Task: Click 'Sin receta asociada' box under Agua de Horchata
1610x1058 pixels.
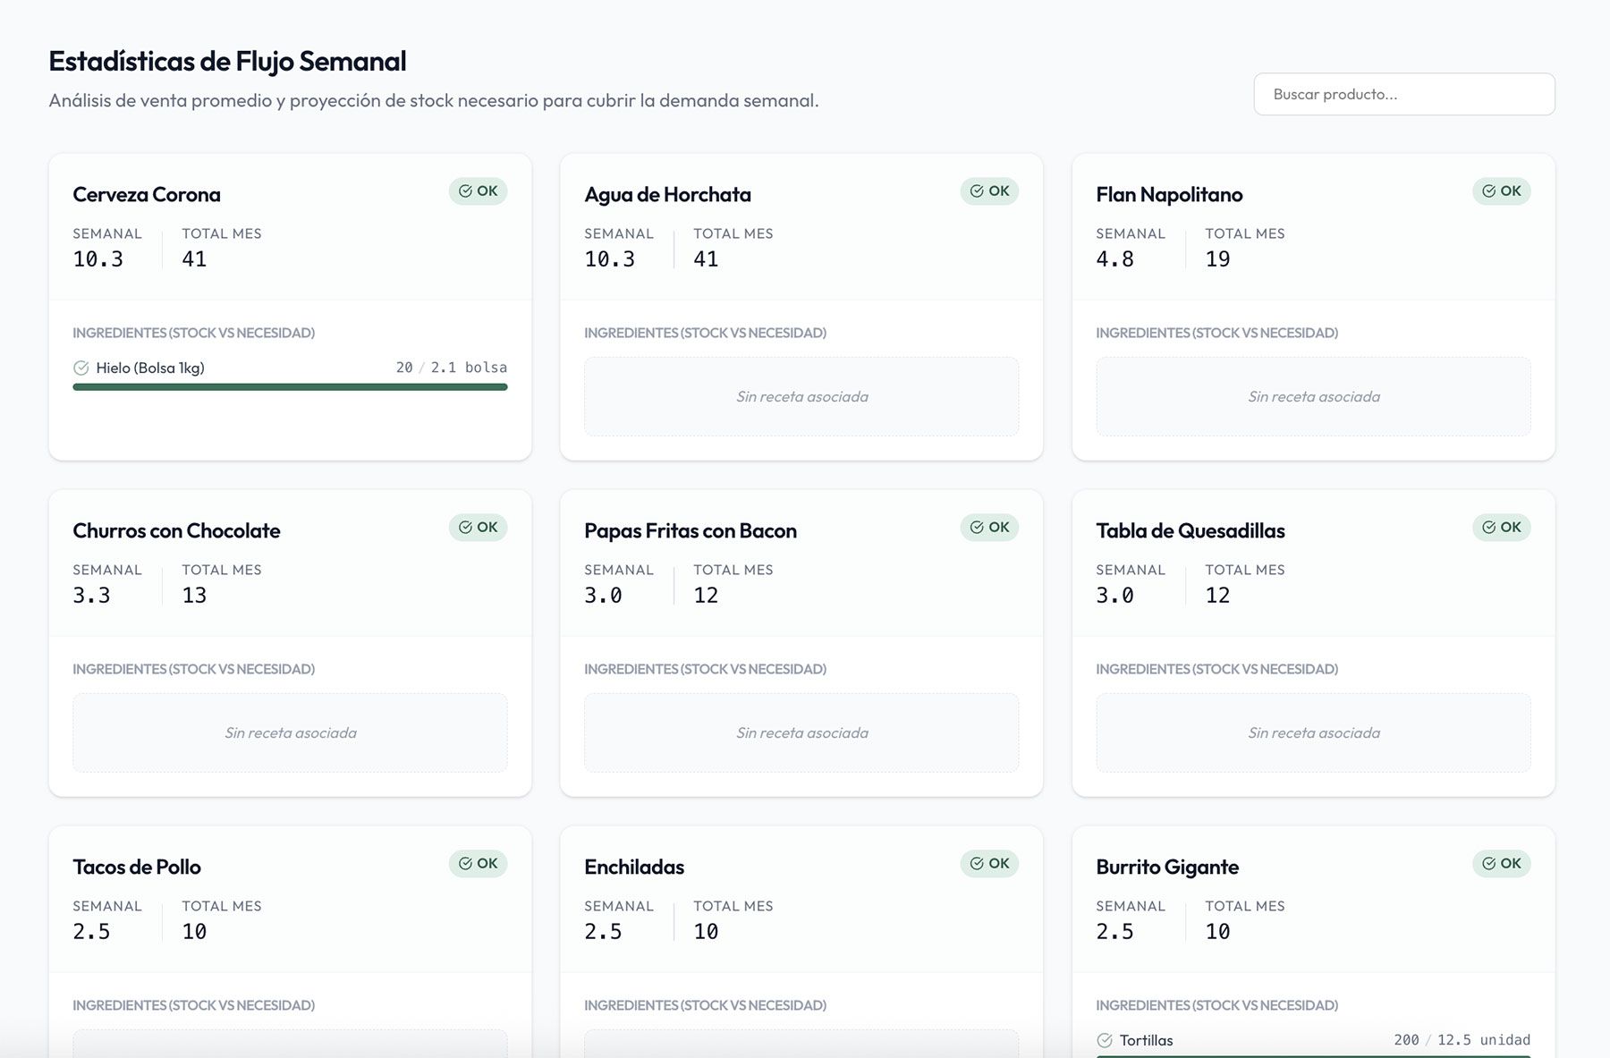Action: click(801, 397)
